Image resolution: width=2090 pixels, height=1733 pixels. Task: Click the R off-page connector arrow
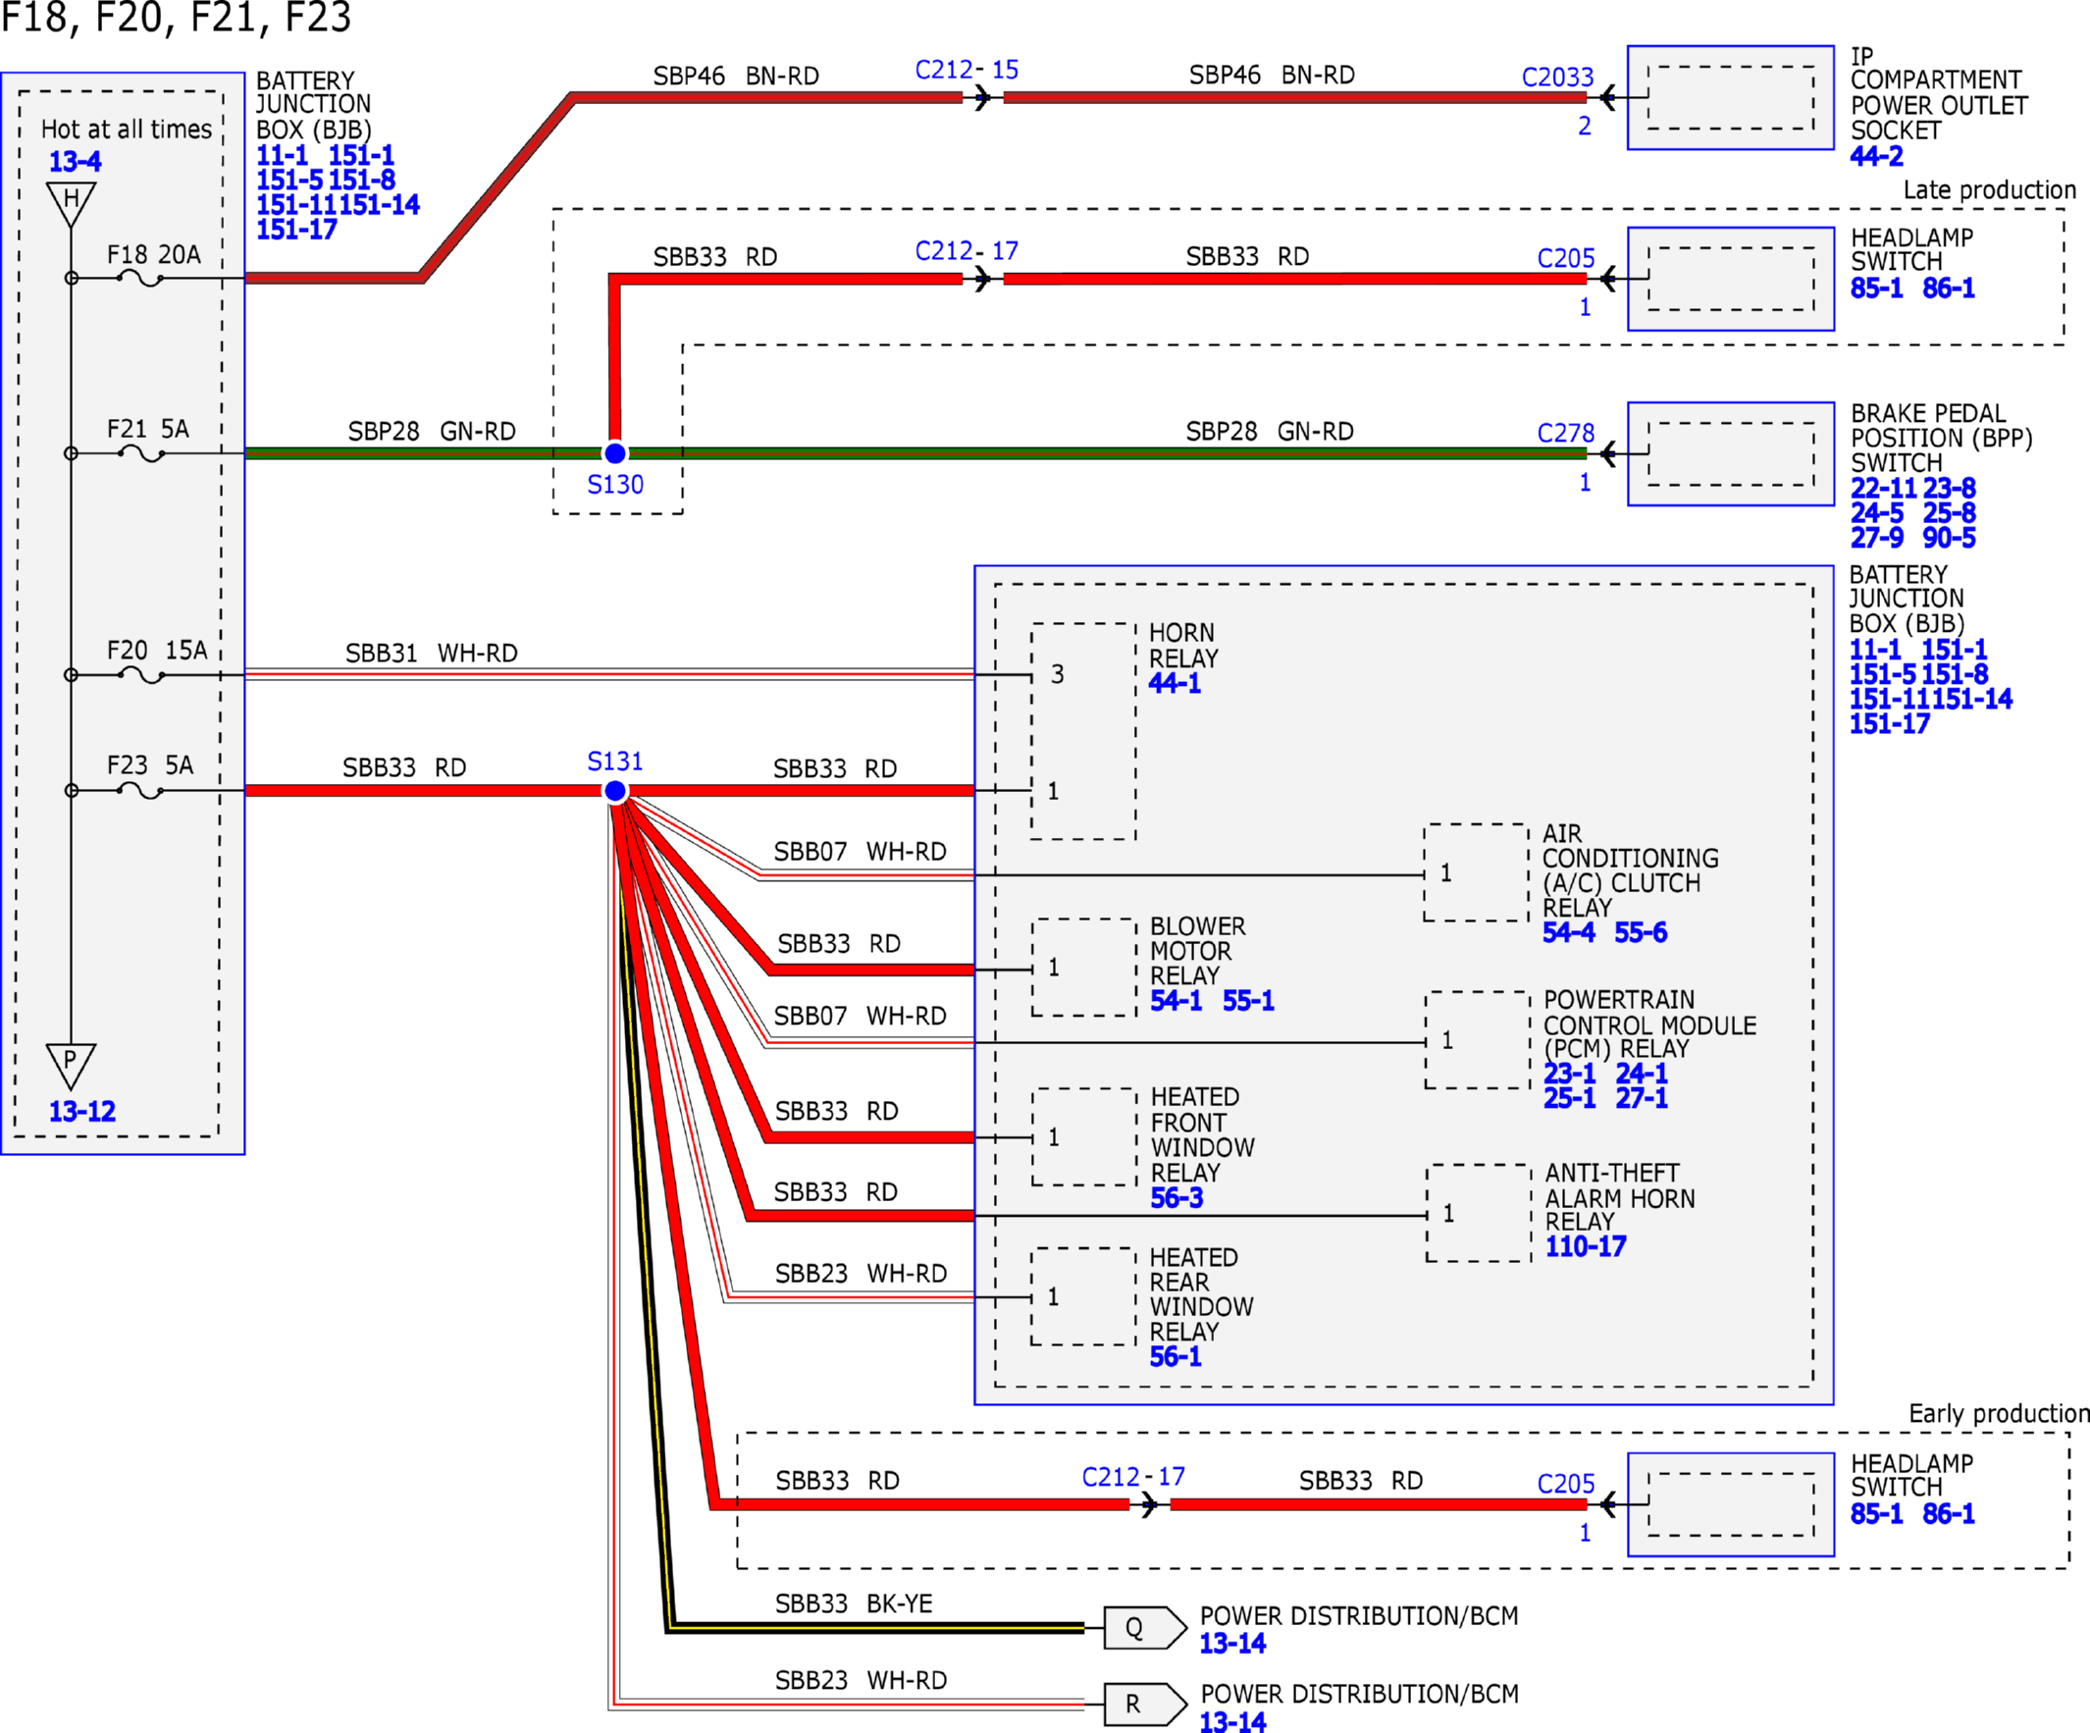(1145, 1706)
